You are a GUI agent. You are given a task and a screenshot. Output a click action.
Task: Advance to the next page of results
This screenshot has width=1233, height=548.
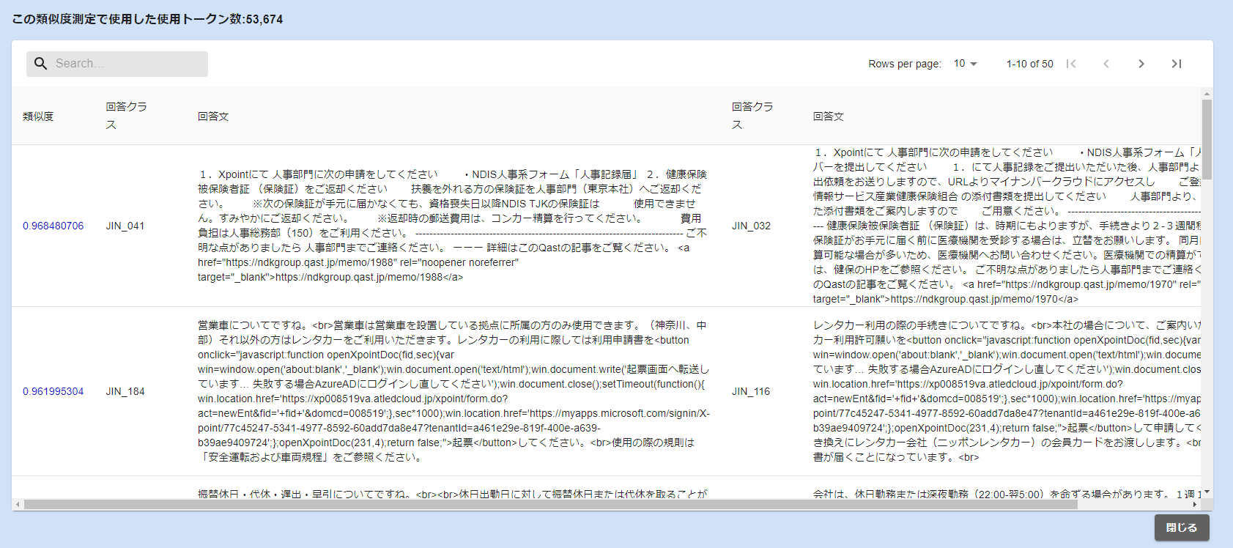(1141, 64)
